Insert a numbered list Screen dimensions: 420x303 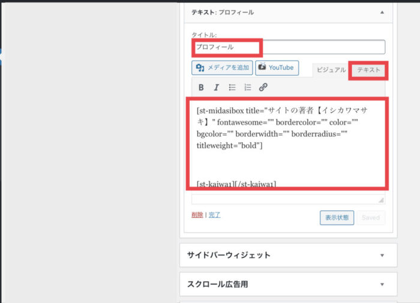(x=247, y=88)
